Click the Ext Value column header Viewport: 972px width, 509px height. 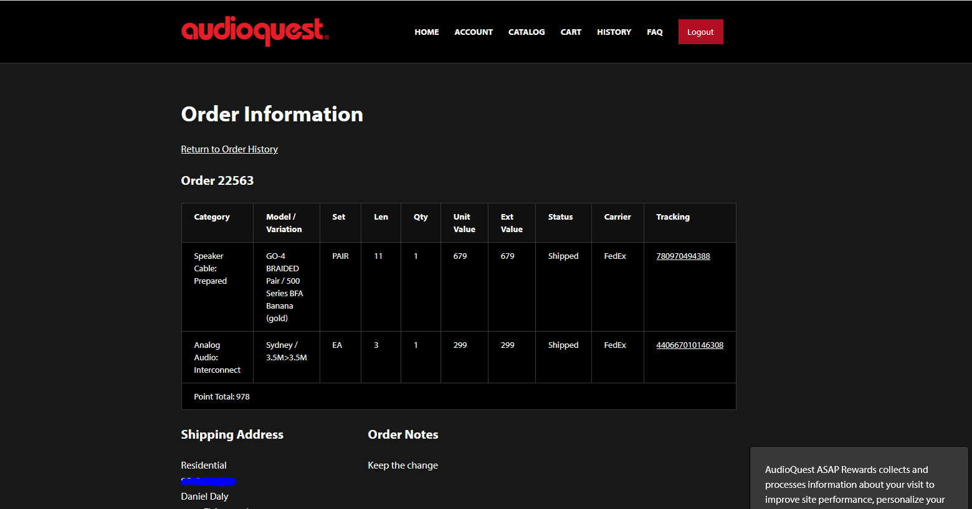click(512, 223)
